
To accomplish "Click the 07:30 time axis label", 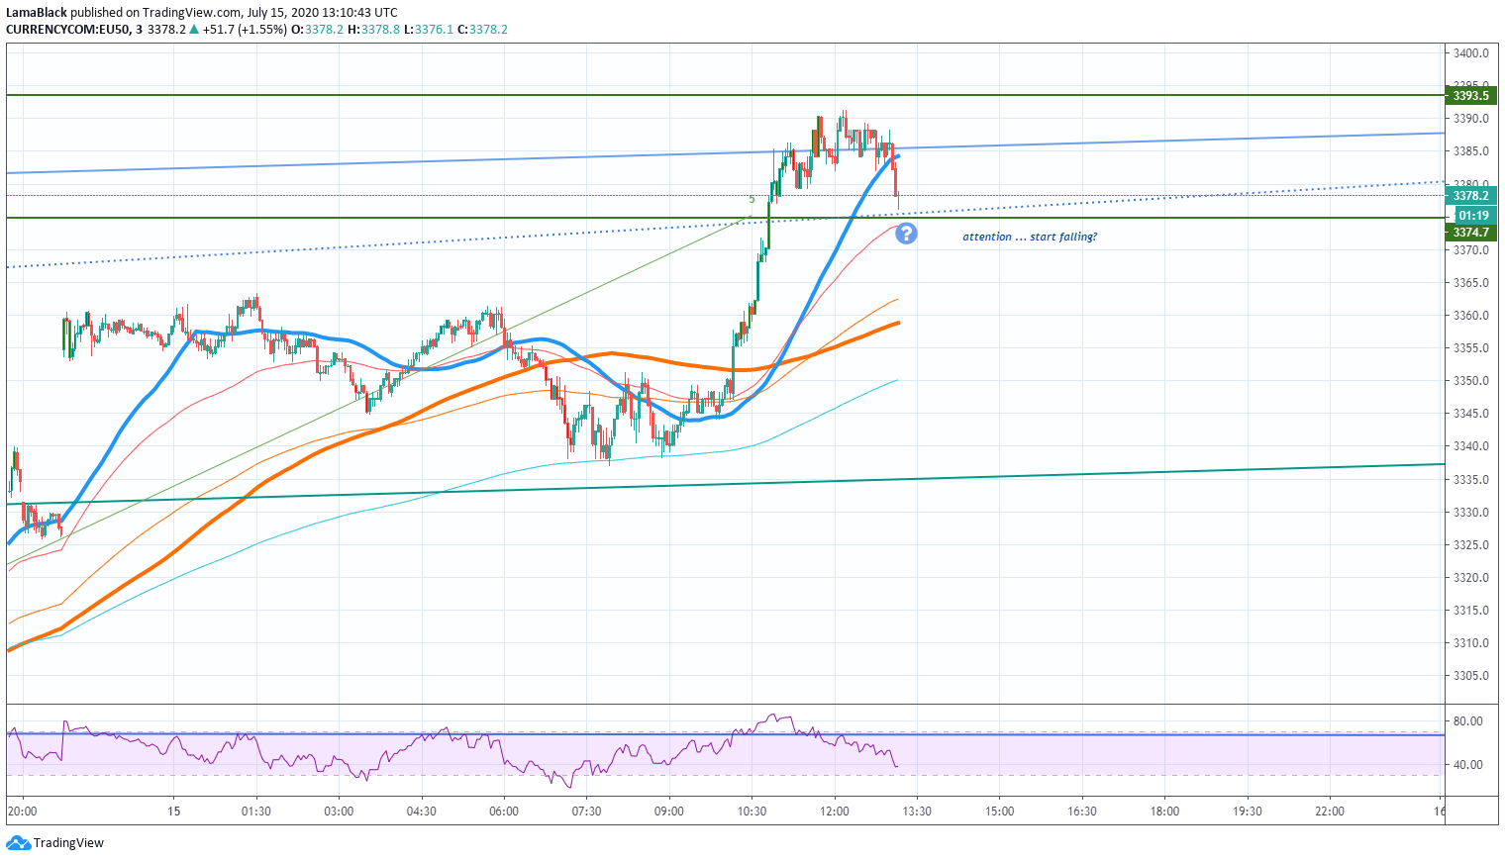I will pyautogui.click(x=586, y=812).
